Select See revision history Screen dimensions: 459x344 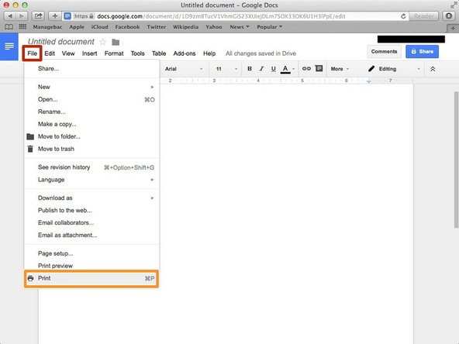tap(91, 167)
